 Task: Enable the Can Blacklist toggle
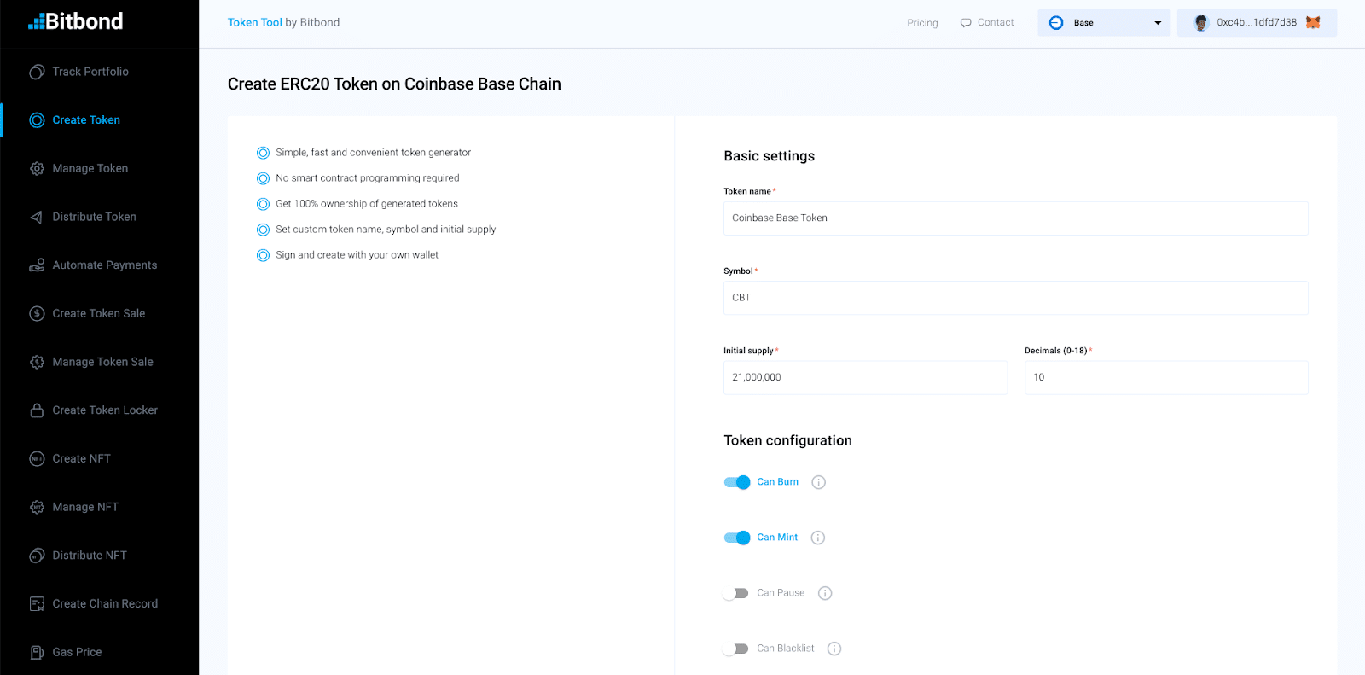click(735, 649)
